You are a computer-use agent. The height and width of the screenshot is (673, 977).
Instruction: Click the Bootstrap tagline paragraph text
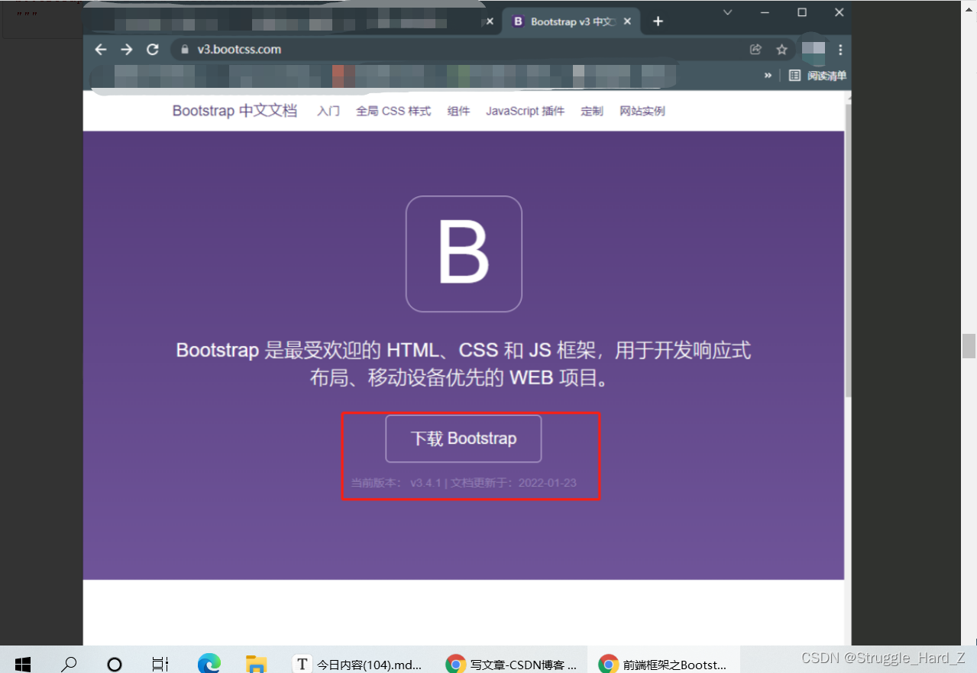pos(464,364)
